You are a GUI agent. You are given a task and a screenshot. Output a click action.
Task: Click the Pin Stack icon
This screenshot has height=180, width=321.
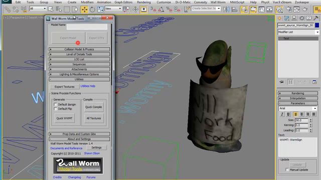pos(282,82)
